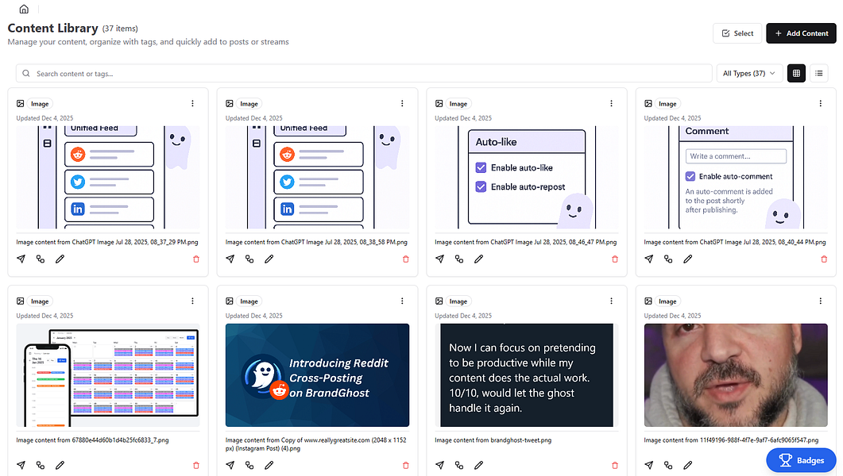Open kebab menu for 08_38_58 PM image card
This screenshot has height=476, width=843.
(x=402, y=104)
